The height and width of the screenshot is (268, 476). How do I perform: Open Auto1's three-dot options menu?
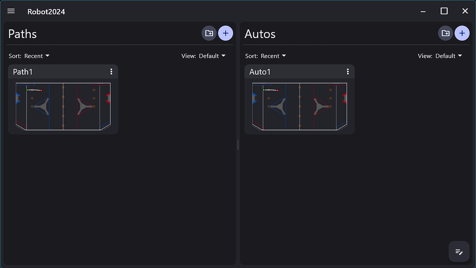pyautogui.click(x=348, y=72)
